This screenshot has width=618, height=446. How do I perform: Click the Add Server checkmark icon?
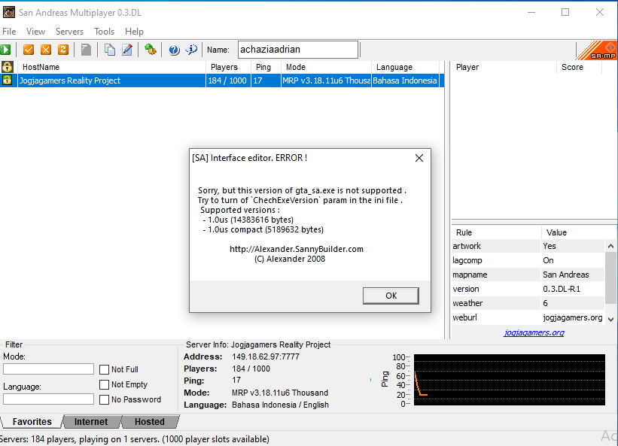29,50
